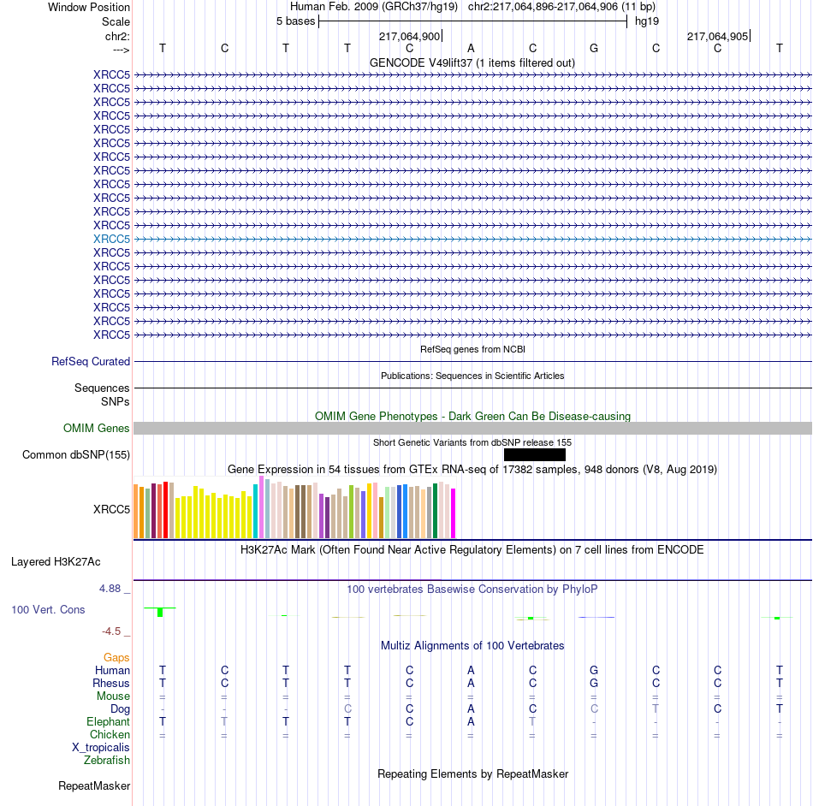This screenshot has width=813, height=806.
Task: Click the Common dbSNP(155) track label
Action: [x=76, y=454]
